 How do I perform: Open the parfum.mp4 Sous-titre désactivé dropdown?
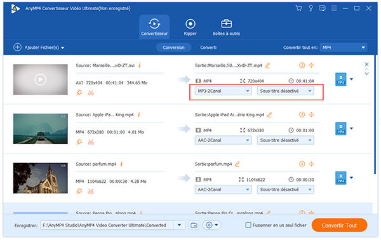pyautogui.click(x=285, y=189)
